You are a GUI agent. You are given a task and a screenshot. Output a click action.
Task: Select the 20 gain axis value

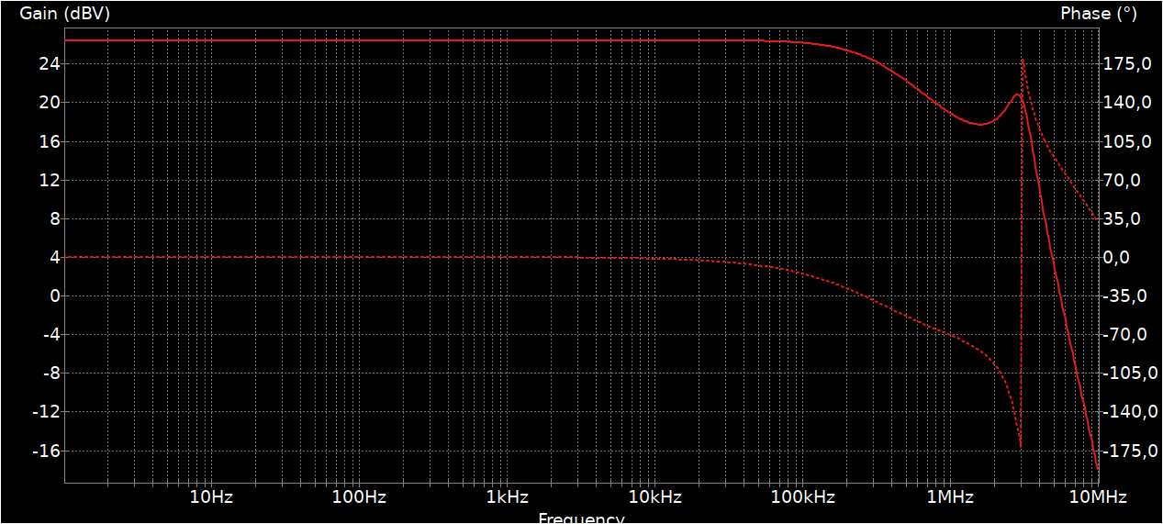click(49, 103)
